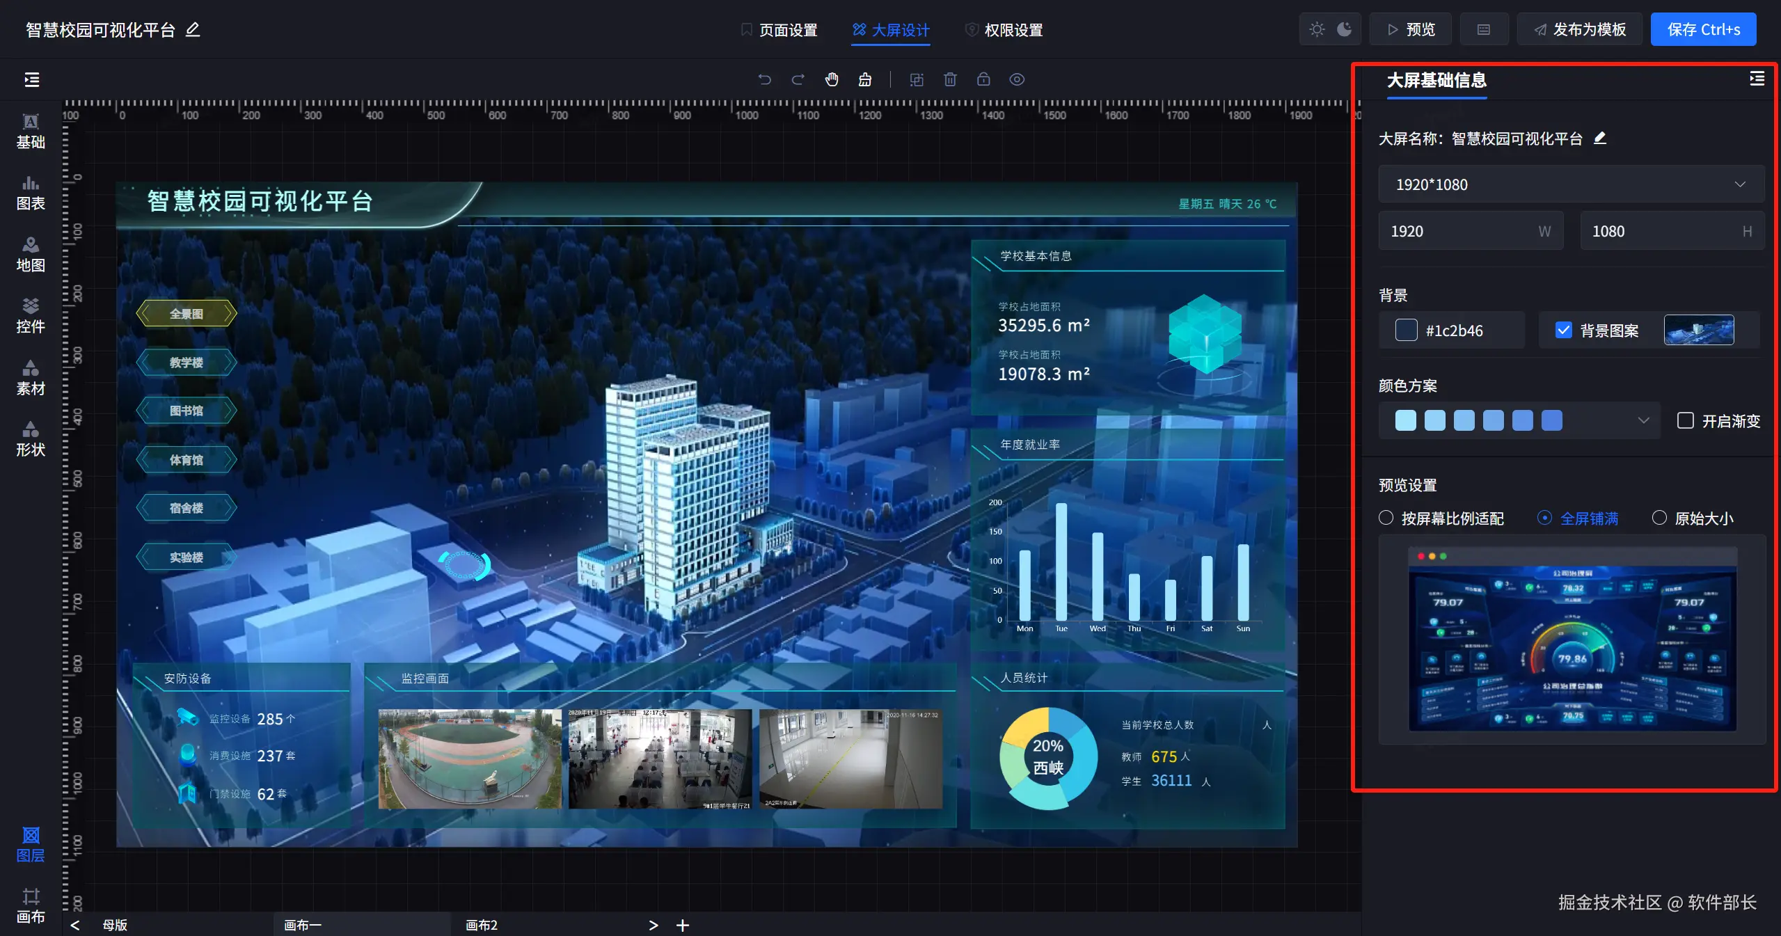Viewport: 1781px width, 936px height.
Task: Select 原始大小 preview radio option
Action: tap(1659, 518)
